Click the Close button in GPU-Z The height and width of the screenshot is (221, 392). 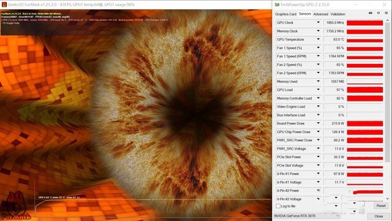pyautogui.click(x=379, y=216)
